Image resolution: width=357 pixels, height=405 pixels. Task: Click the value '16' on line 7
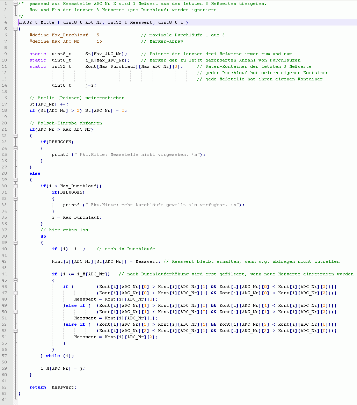tap(100, 41)
